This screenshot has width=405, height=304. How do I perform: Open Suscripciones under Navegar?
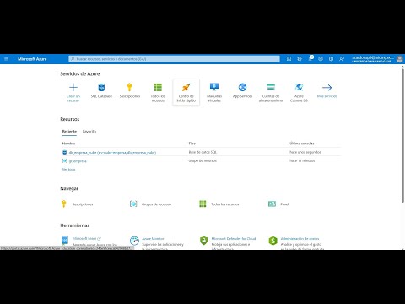(83, 204)
